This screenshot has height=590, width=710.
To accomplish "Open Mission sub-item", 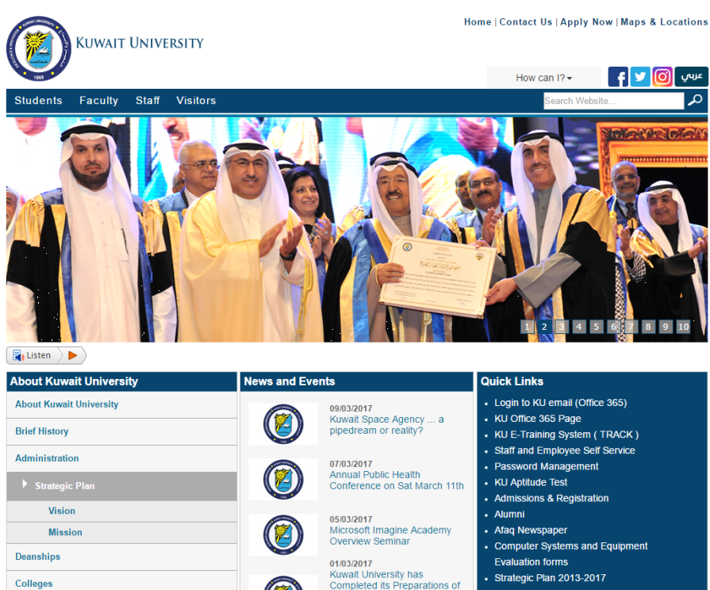I will (65, 532).
